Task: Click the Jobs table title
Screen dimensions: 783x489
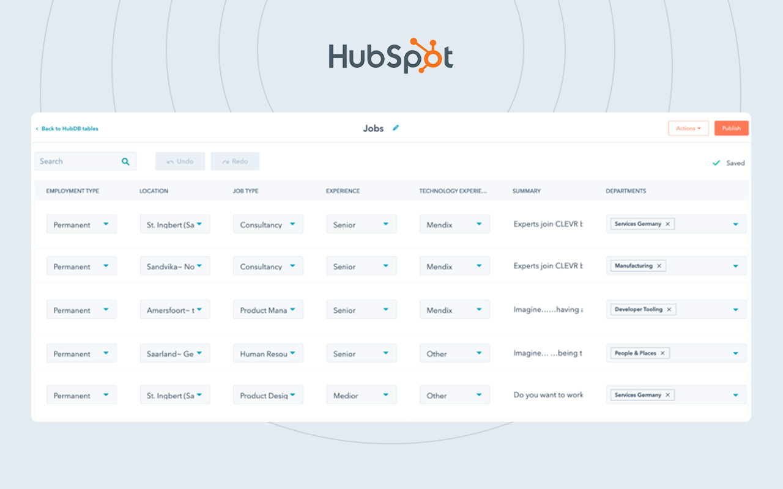Action: tap(373, 128)
